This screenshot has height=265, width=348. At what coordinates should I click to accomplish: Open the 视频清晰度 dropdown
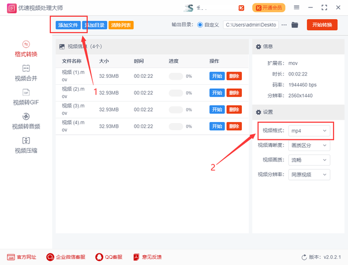309,145
